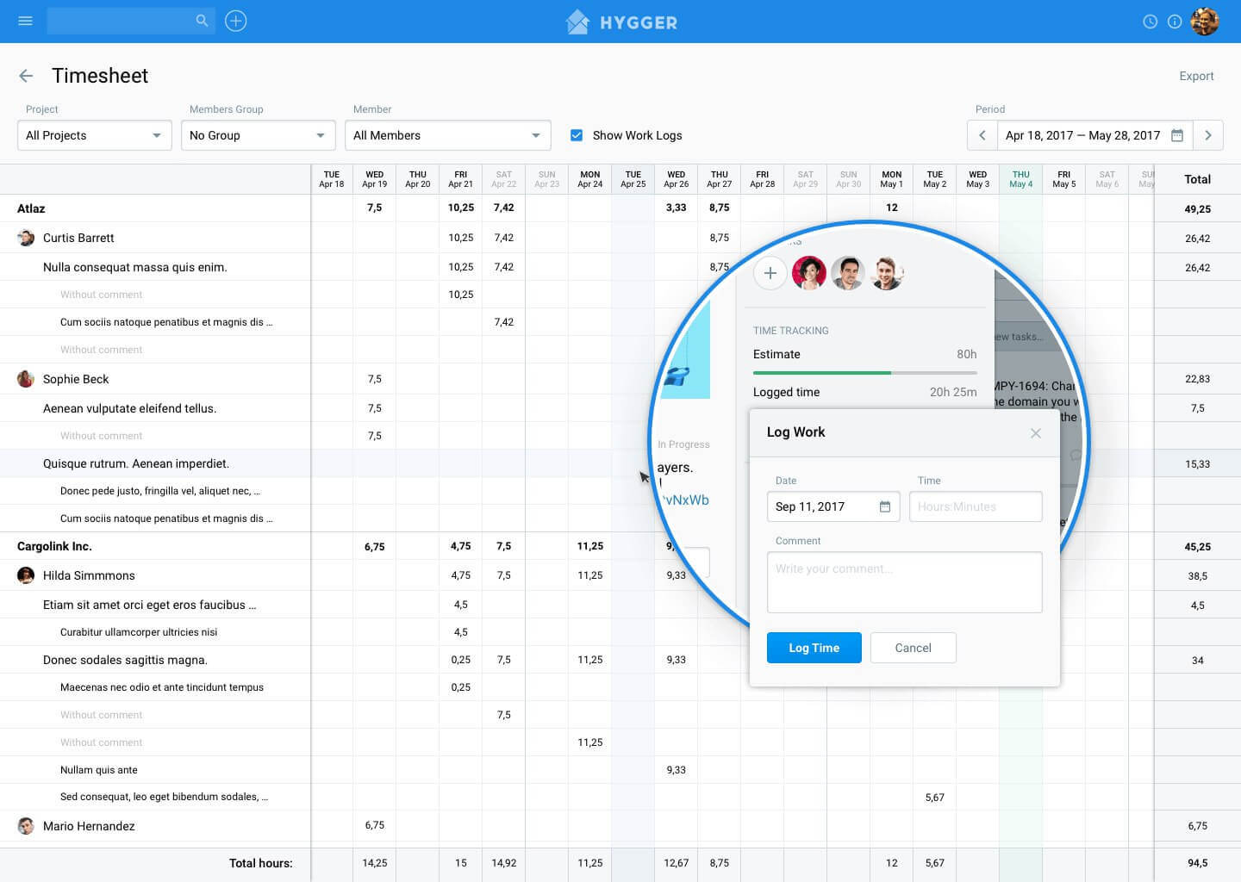Image resolution: width=1241 pixels, height=882 pixels.
Task: Advance to the next period
Action: tap(1208, 135)
